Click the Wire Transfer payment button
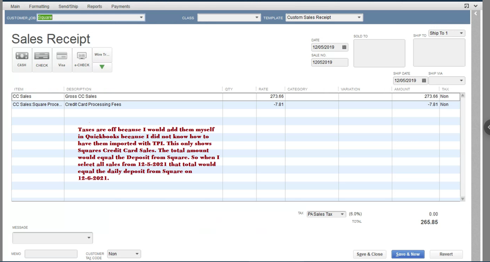The image size is (490, 262). tap(102, 55)
